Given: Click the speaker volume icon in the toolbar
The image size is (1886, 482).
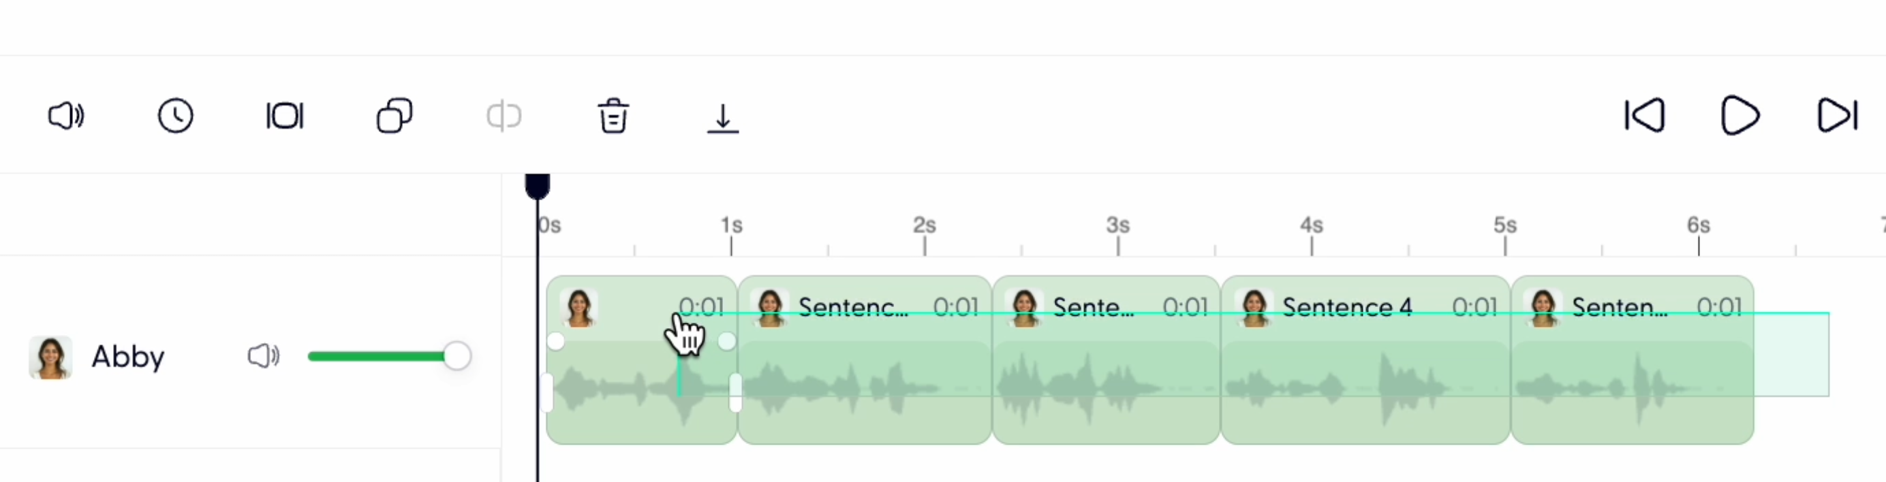Looking at the screenshot, I should [66, 116].
